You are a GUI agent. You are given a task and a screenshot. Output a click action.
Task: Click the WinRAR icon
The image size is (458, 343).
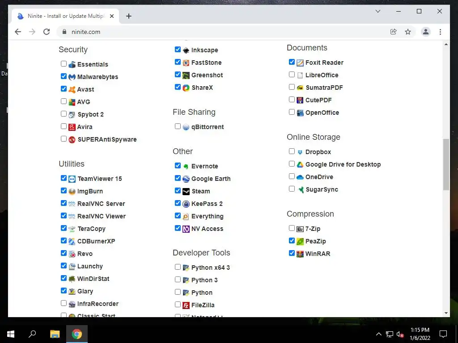point(300,254)
